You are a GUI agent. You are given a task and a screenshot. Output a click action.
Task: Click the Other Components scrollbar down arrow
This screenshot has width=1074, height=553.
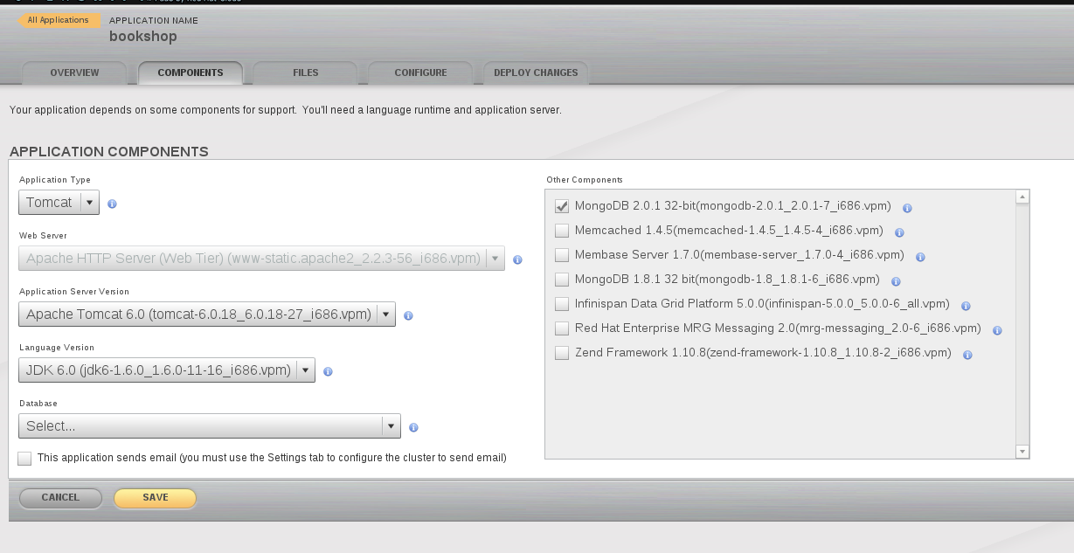point(1022,452)
